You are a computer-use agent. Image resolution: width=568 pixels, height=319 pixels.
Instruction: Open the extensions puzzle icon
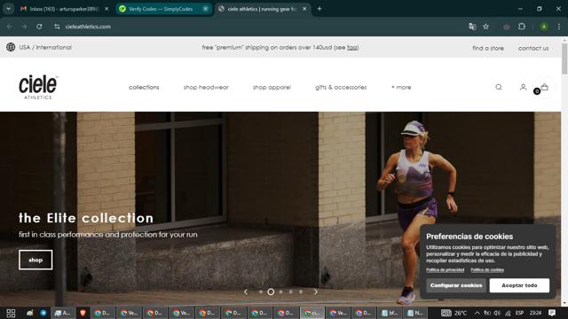point(522,27)
